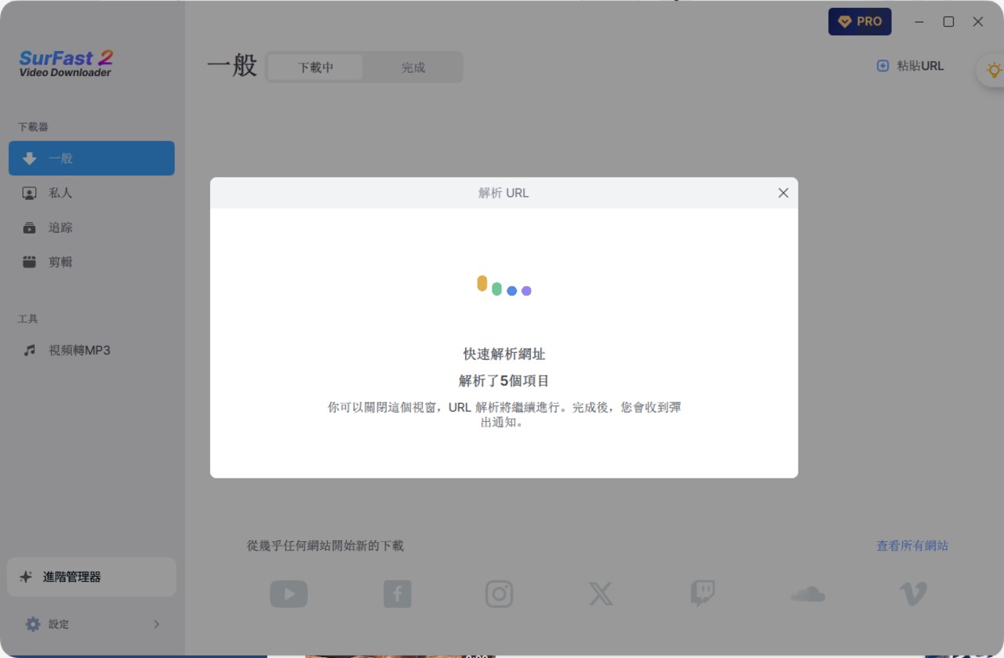Open the 查看所有網站 link
The width and height of the screenshot is (1004, 658).
click(912, 546)
